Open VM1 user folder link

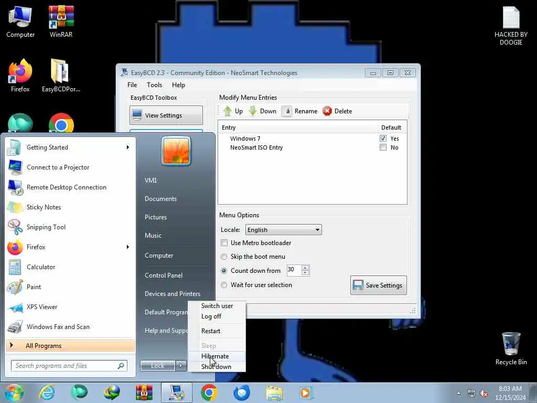151,181
